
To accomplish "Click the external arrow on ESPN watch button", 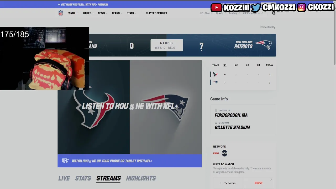I will tap(271, 180).
